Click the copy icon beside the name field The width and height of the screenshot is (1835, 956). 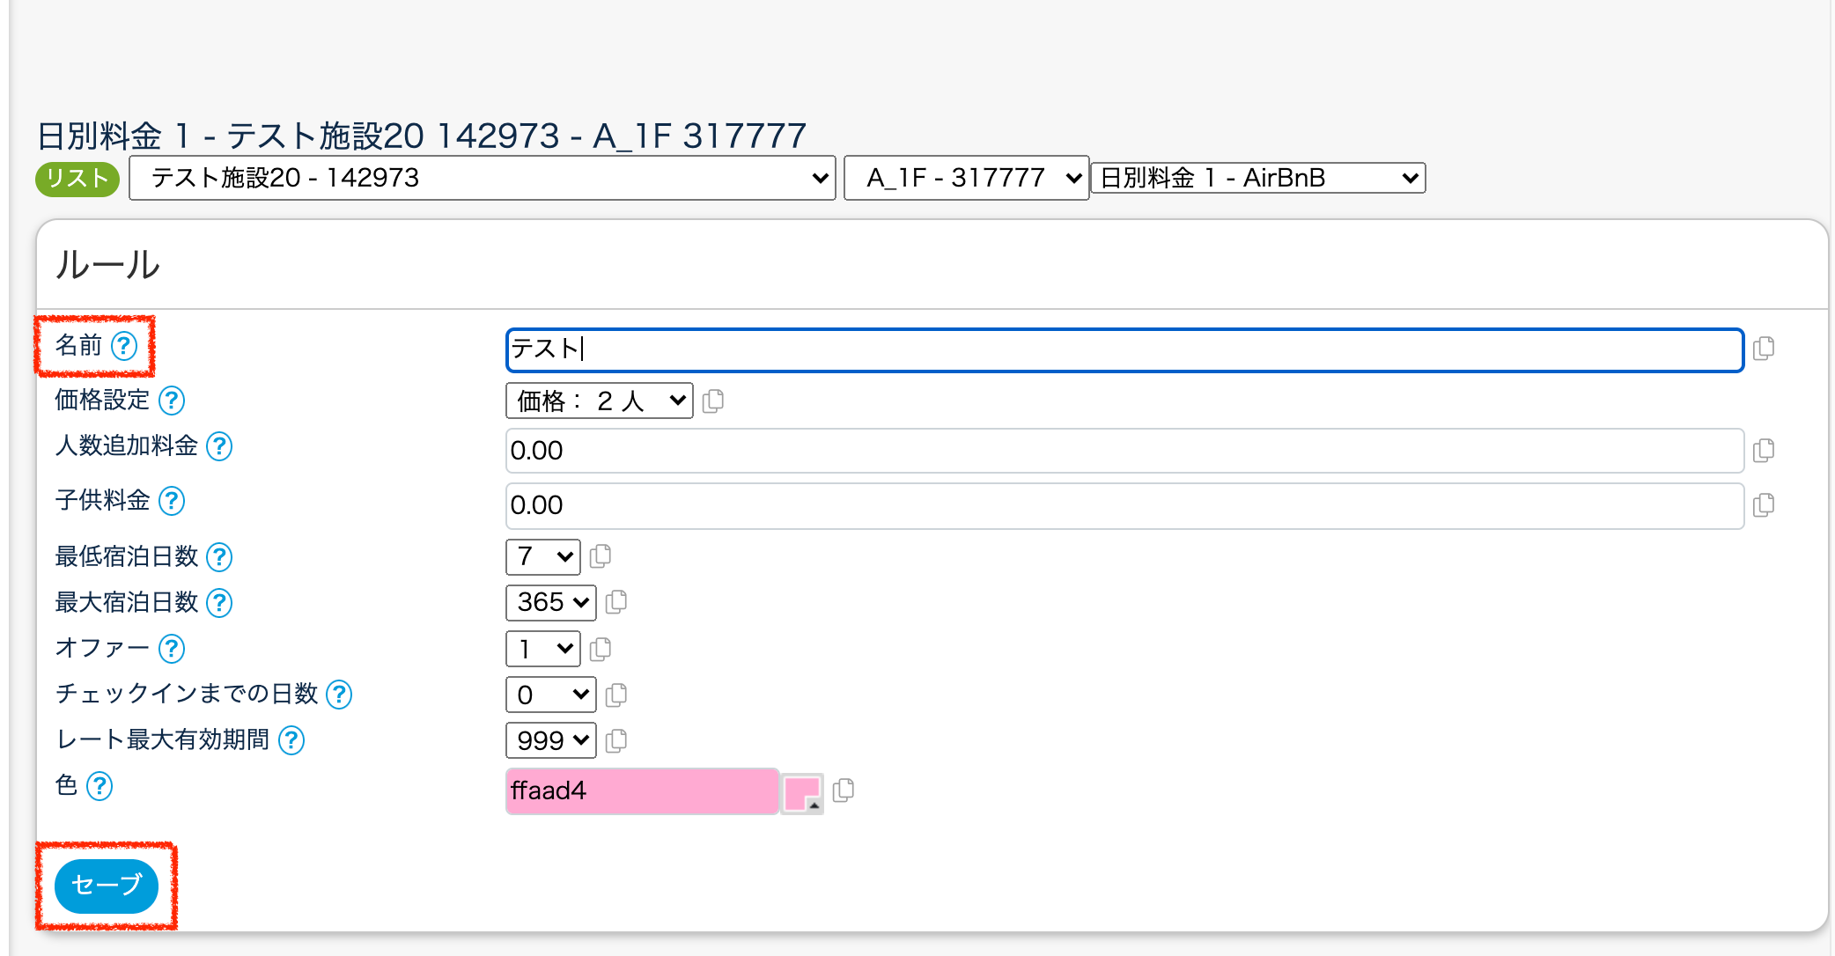click(1764, 349)
